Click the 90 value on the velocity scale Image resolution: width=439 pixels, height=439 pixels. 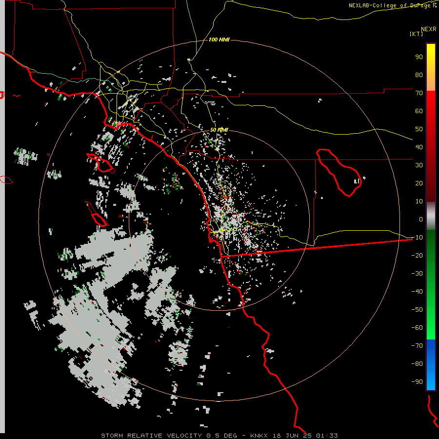pos(419,57)
